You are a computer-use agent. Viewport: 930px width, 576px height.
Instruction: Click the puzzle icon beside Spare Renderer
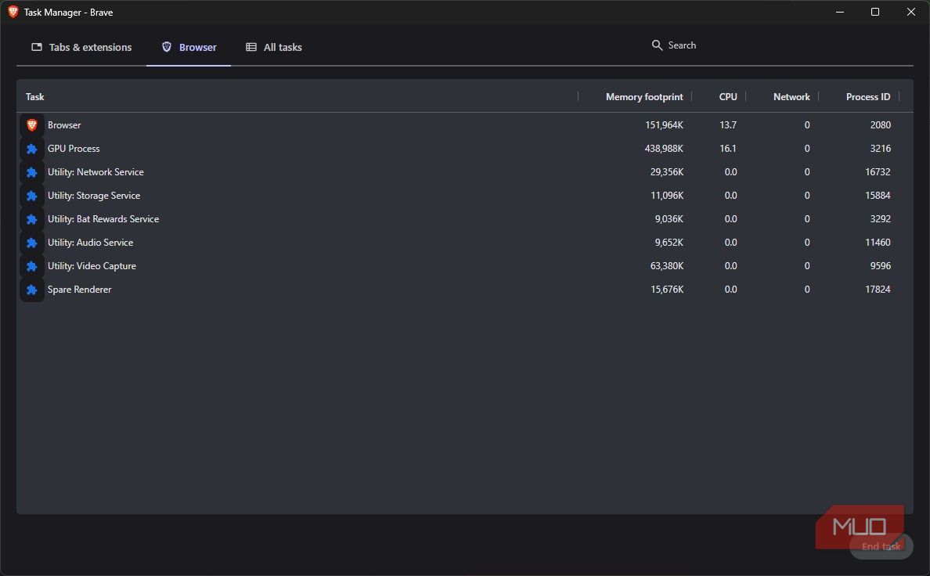point(32,290)
